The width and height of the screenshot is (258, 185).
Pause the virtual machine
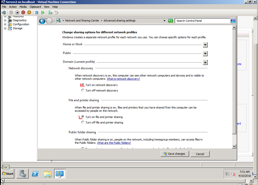click(37, 12)
